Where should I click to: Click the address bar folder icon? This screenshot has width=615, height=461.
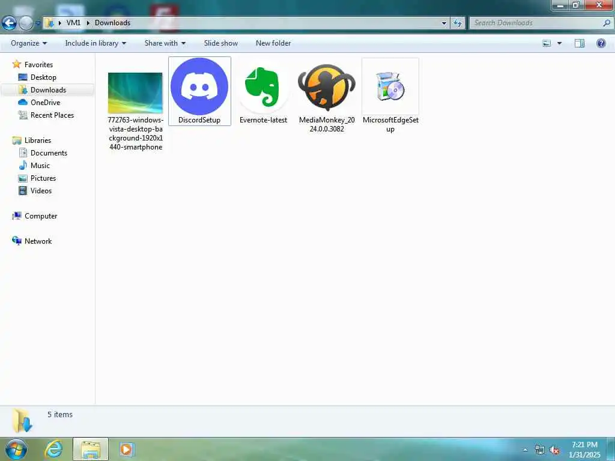(50, 23)
